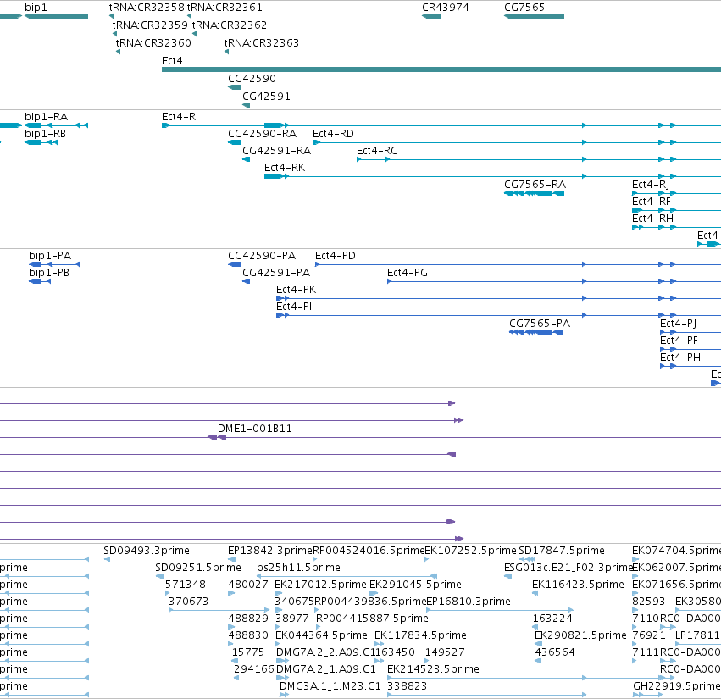721x699 pixels.
Task: Select the Ect4-PK protein label
Action: pos(297,290)
